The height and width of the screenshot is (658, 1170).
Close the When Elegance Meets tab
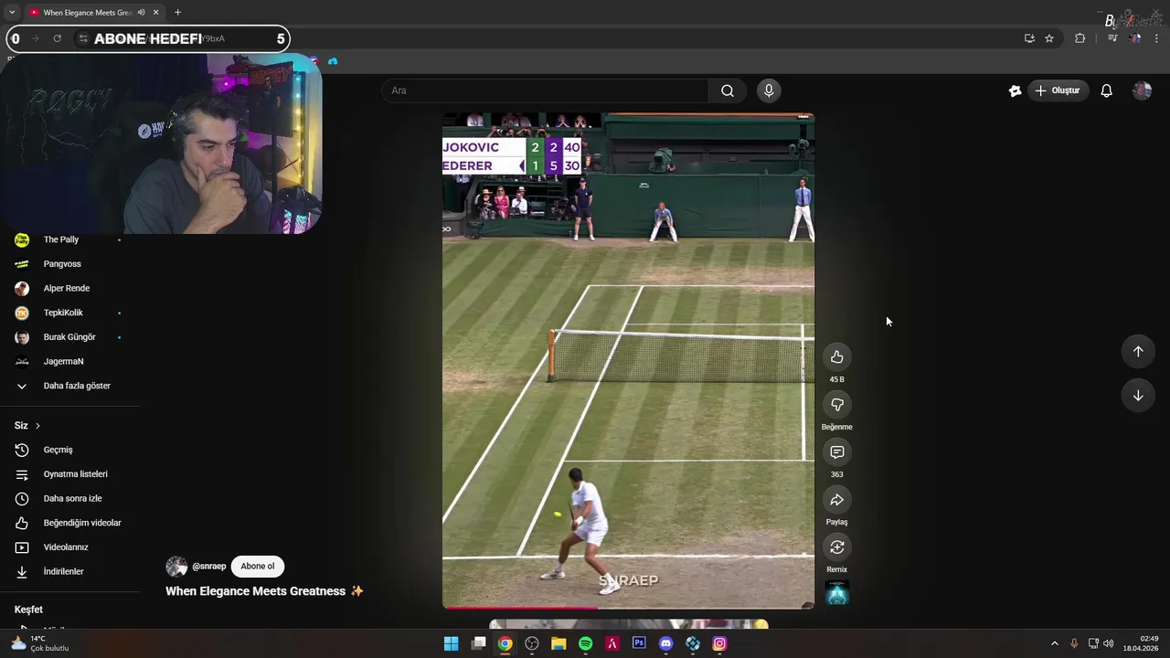(x=156, y=13)
